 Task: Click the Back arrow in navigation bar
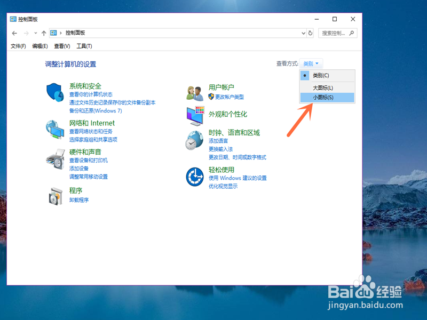[x=14, y=33]
